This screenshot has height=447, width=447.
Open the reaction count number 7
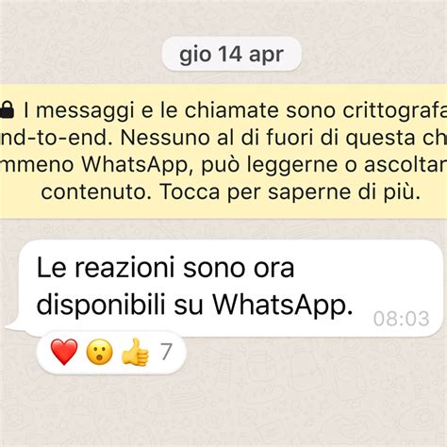coord(166,352)
